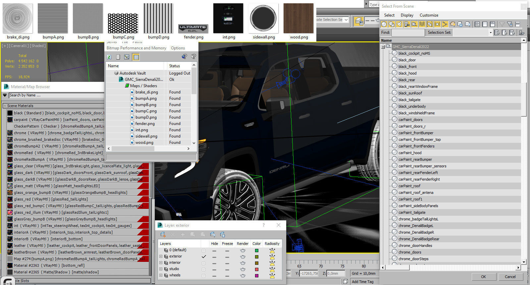Make studio the current layer
The height and width of the screenshot is (285, 530).
point(203,269)
